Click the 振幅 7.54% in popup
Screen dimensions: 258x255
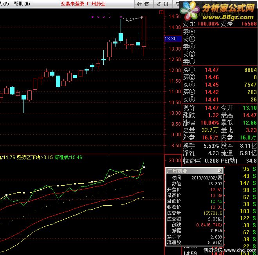[216, 231]
